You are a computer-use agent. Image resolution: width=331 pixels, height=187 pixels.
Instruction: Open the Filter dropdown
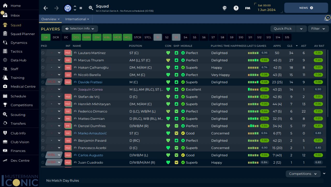[x=318, y=29]
